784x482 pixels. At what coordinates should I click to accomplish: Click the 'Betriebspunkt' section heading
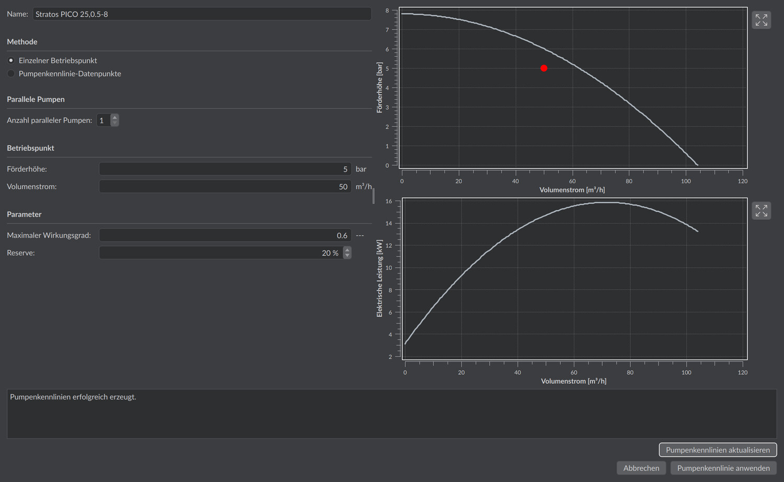pos(30,148)
